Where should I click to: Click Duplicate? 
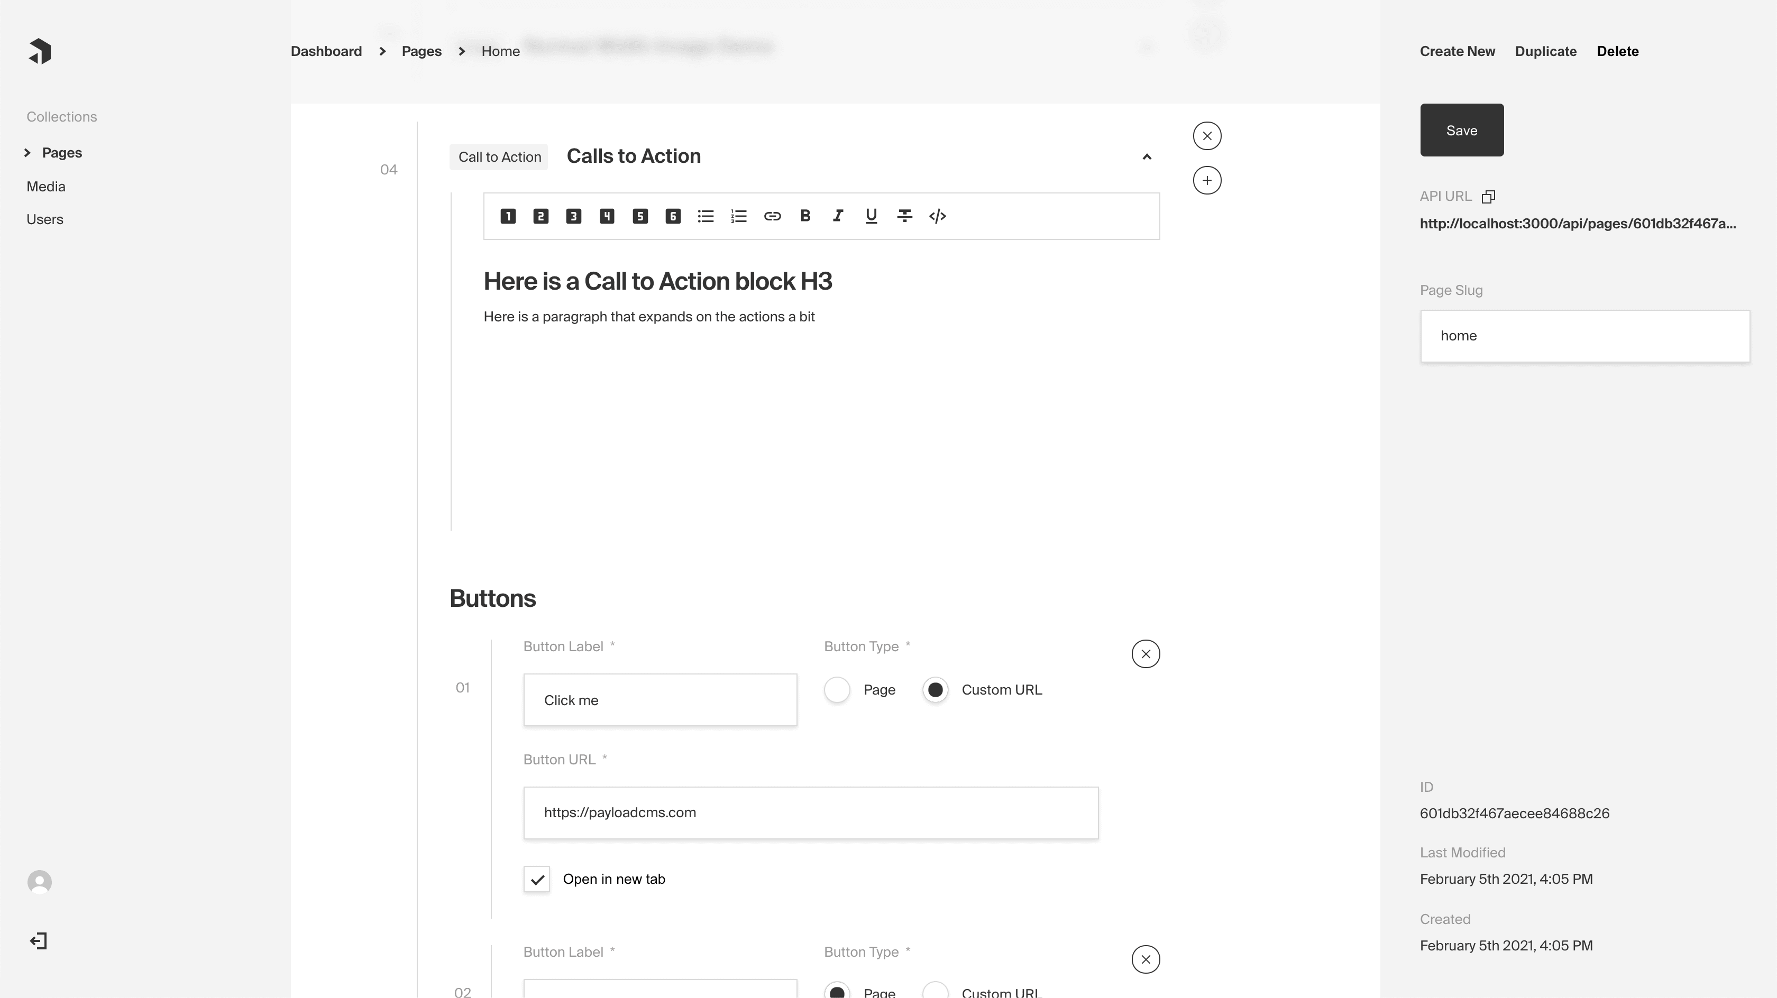tap(1546, 51)
